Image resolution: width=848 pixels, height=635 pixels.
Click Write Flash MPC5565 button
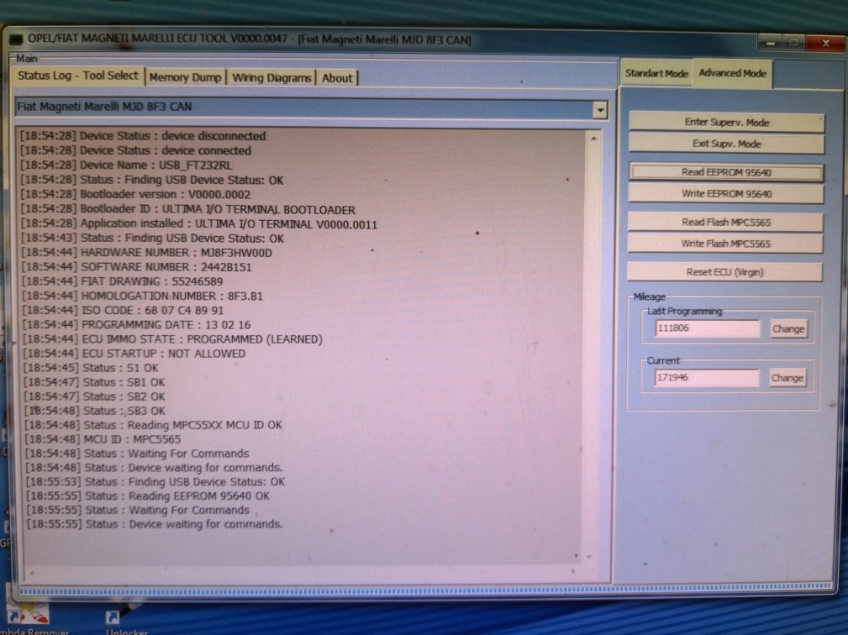click(725, 244)
